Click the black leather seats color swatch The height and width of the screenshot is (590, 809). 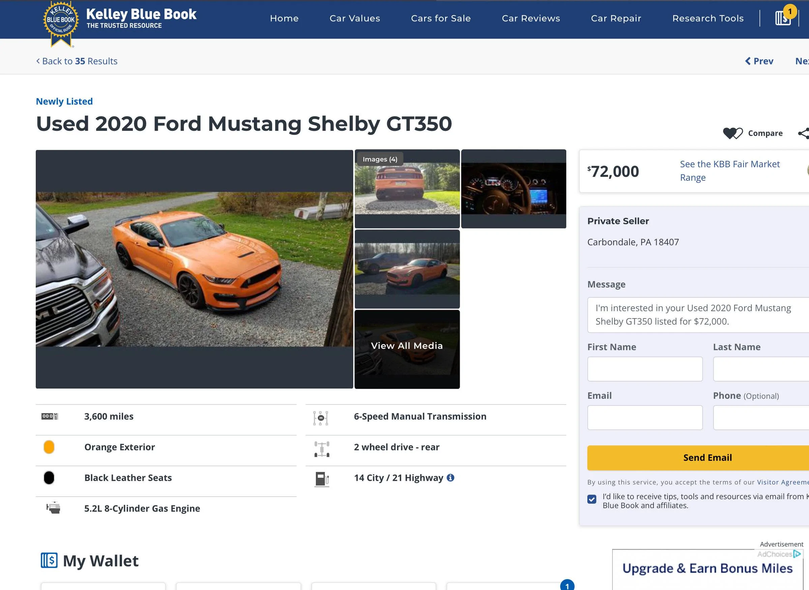point(49,478)
